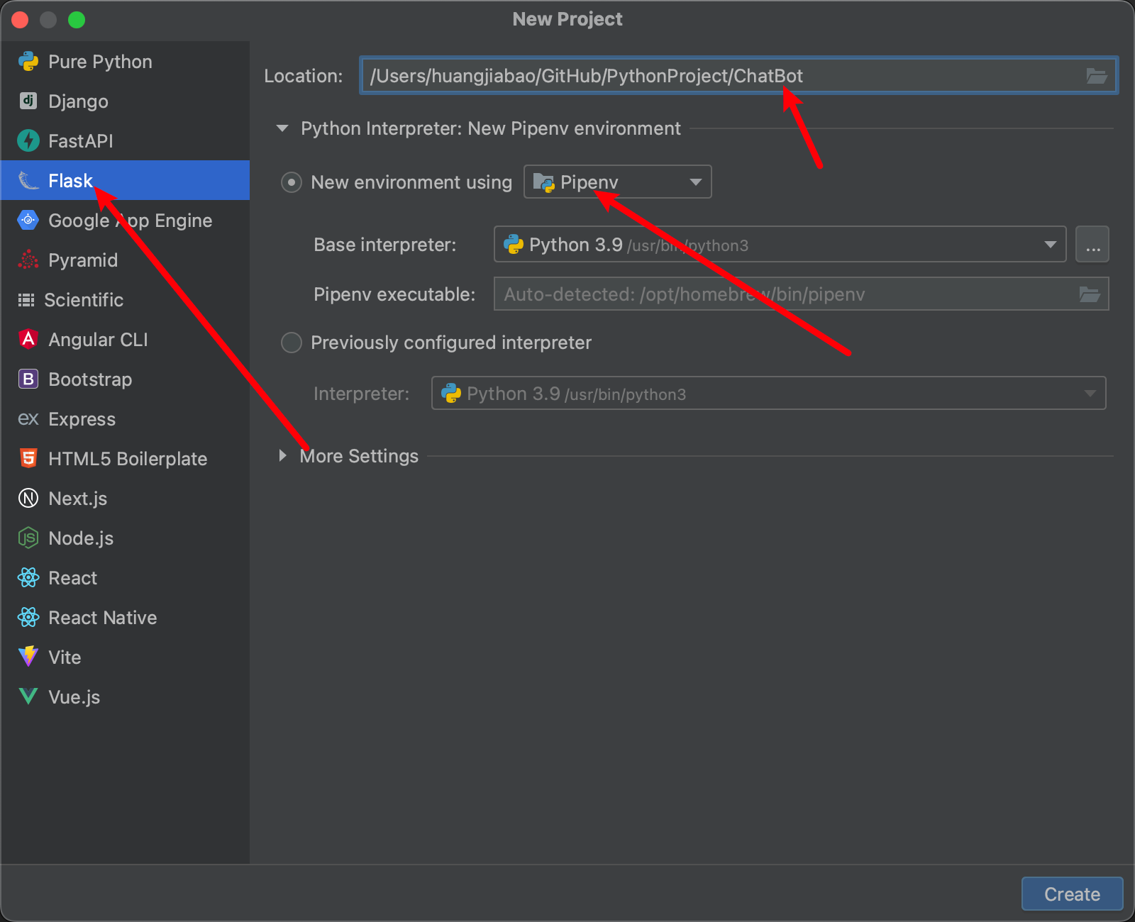The width and height of the screenshot is (1135, 922).
Task: Click the Google App Engine icon
Action: pos(28,221)
